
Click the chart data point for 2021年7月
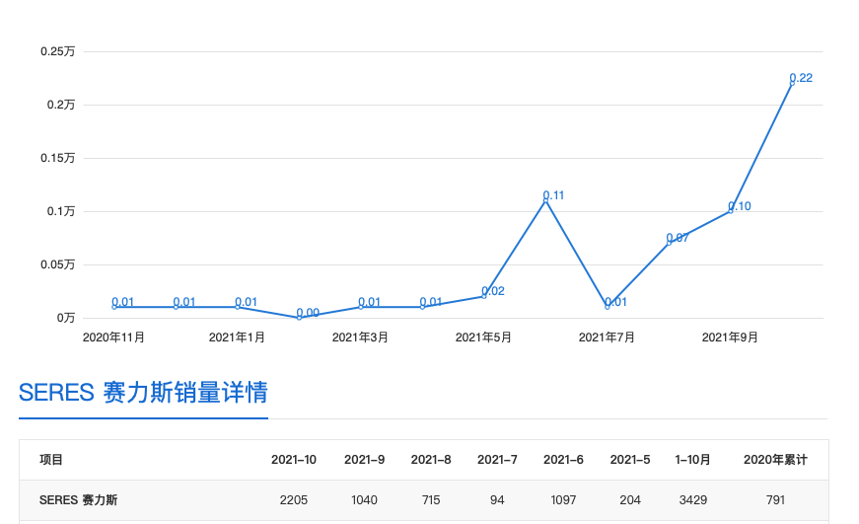[607, 308]
